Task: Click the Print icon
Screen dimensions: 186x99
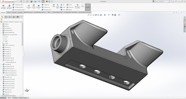Action: 35,1
